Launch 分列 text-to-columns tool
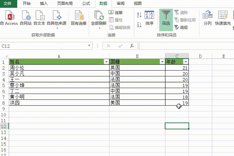Viewport: 234px width, 156px height. tap(207, 18)
